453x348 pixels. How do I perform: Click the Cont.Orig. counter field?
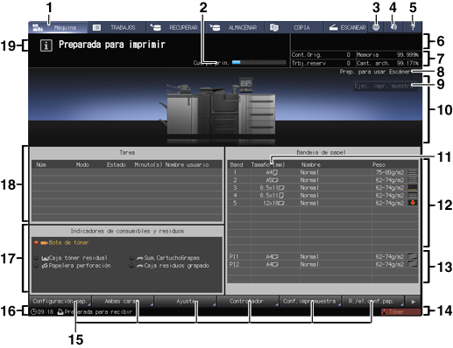click(322, 55)
